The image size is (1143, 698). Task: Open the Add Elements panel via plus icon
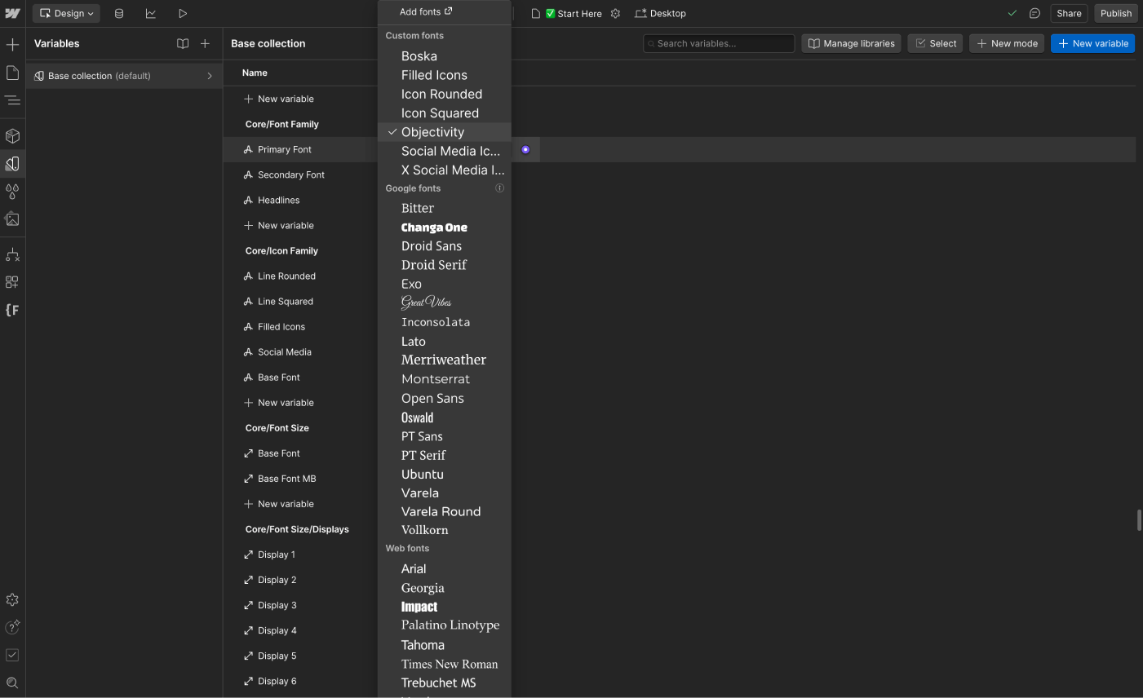pos(12,44)
